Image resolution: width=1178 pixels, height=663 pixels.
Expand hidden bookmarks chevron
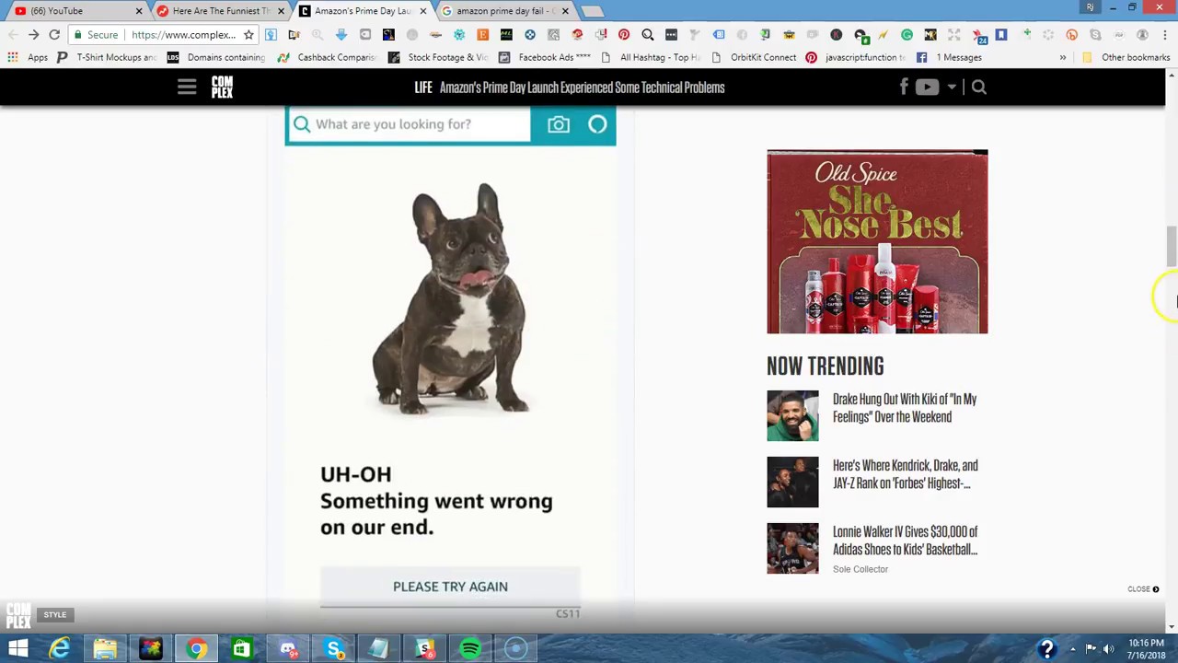click(x=1062, y=57)
